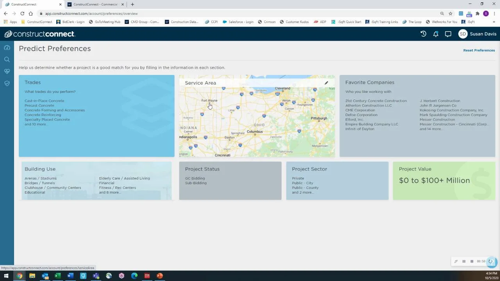The height and width of the screenshot is (281, 500).
Task: Click the ConstructConnect logo
Action: tap(39, 34)
